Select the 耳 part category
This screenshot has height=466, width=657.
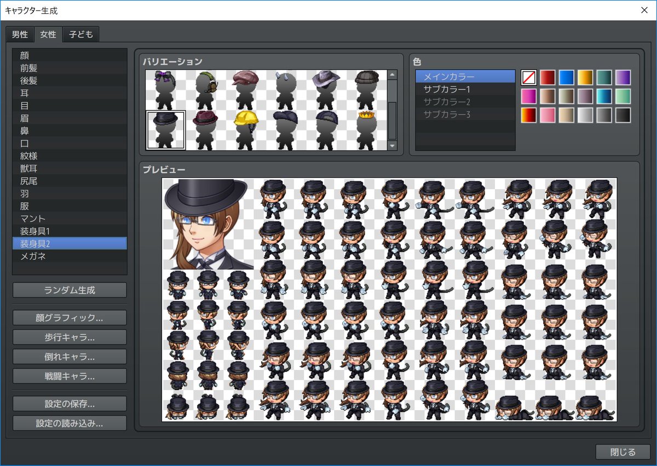[70, 93]
